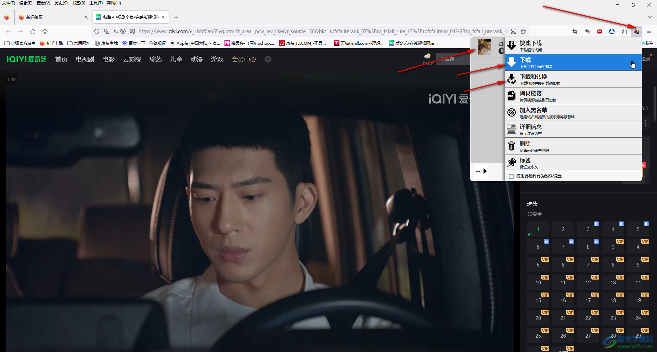
Task: Play VIP episode 12
Action: (x=588, y=282)
